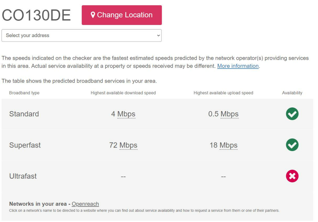Click Mbps abbreviation beside 0.5 upload speed
318x222 pixels.
pyautogui.click(x=229, y=114)
